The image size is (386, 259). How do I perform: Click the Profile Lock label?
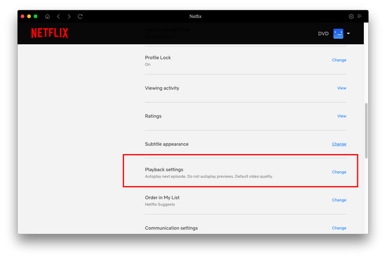(158, 57)
